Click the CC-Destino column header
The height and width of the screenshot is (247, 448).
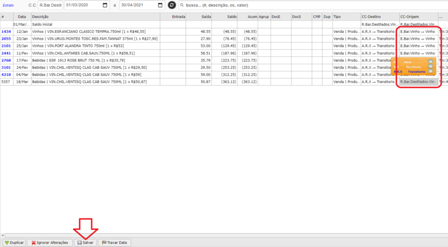(380, 17)
